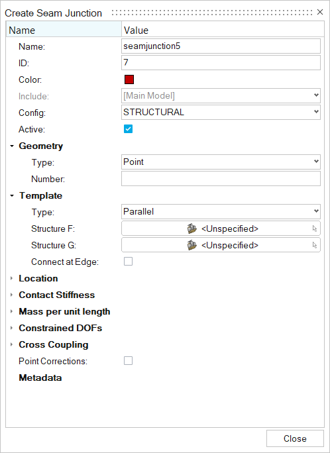Click the Name column header
Screen dimensions: 330x453
pos(64,30)
